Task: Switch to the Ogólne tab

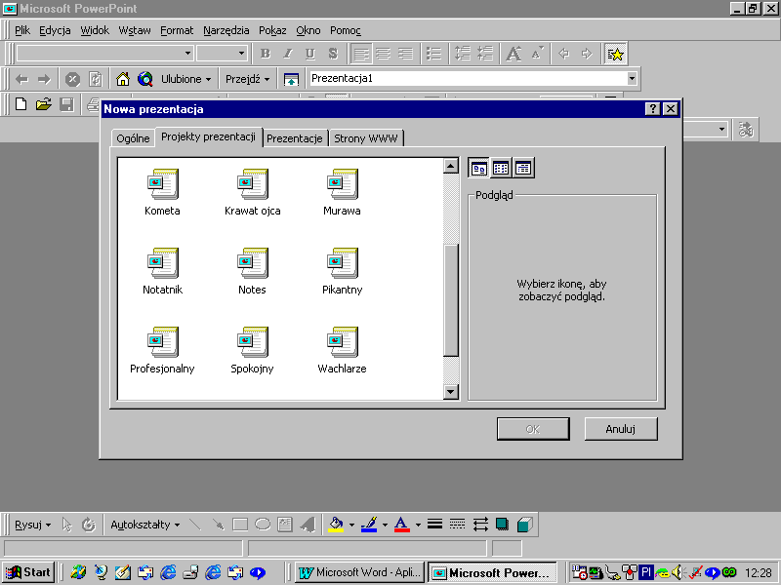Action: pyautogui.click(x=133, y=138)
